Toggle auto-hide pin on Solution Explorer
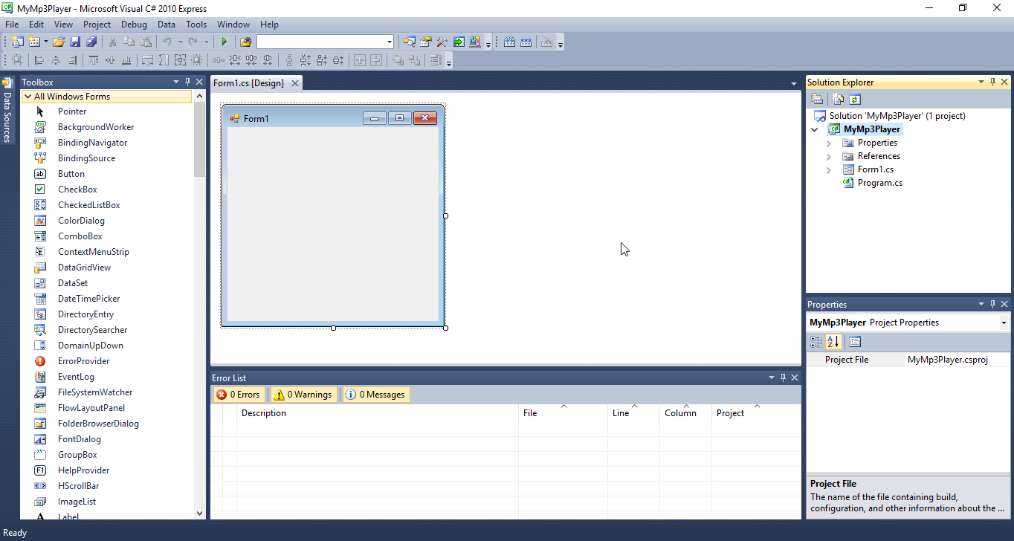This screenshot has height=541, width=1014. [992, 82]
